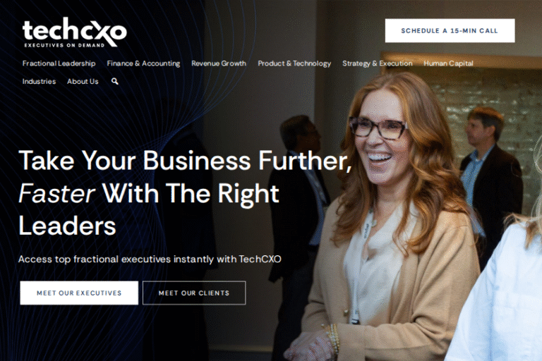Open Human Capital navigation link
Image resolution: width=542 pixels, height=361 pixels.
pyautogui.click(x=448, y=63)
